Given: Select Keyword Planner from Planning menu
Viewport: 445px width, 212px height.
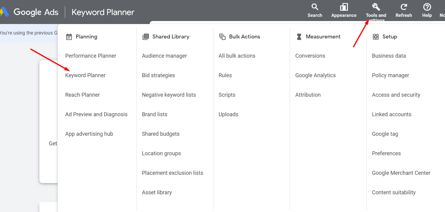Looking at the screenshot, I should 85,75.
